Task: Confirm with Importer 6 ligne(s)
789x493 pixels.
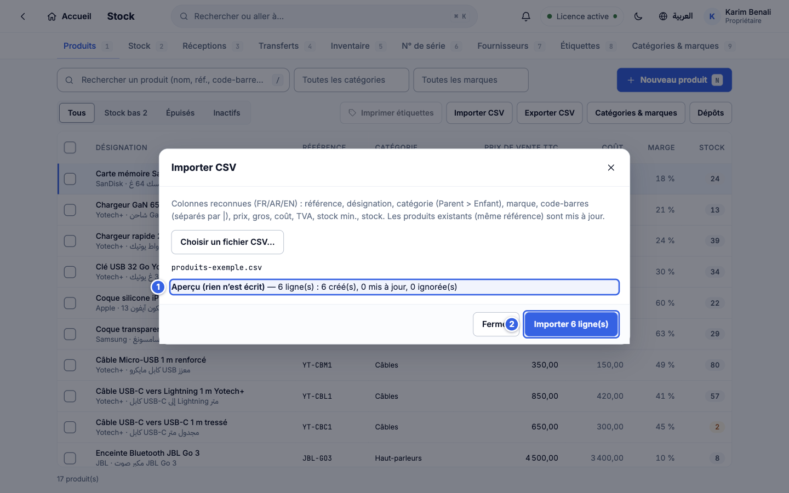Action: pyautogui.click(x=571, y=324)
